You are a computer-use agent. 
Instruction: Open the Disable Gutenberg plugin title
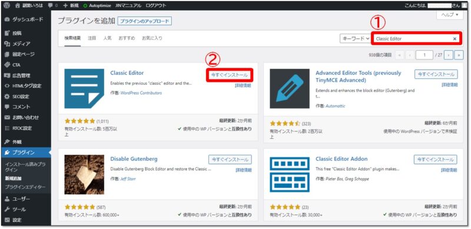pos(134,159)
